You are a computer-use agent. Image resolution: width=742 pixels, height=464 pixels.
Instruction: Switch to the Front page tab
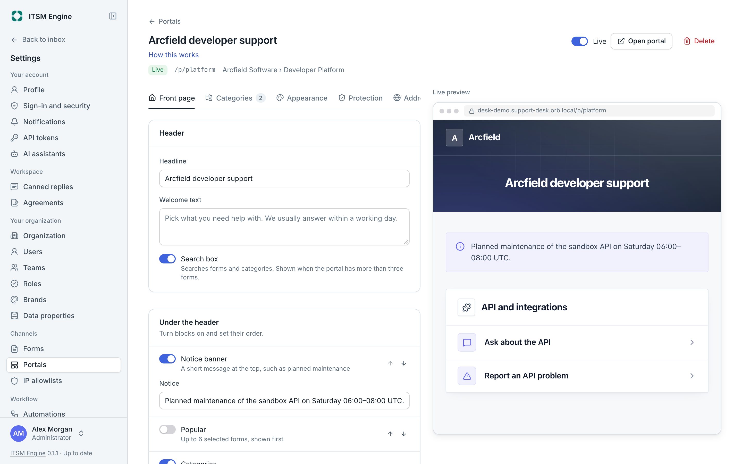coord(171,98)
